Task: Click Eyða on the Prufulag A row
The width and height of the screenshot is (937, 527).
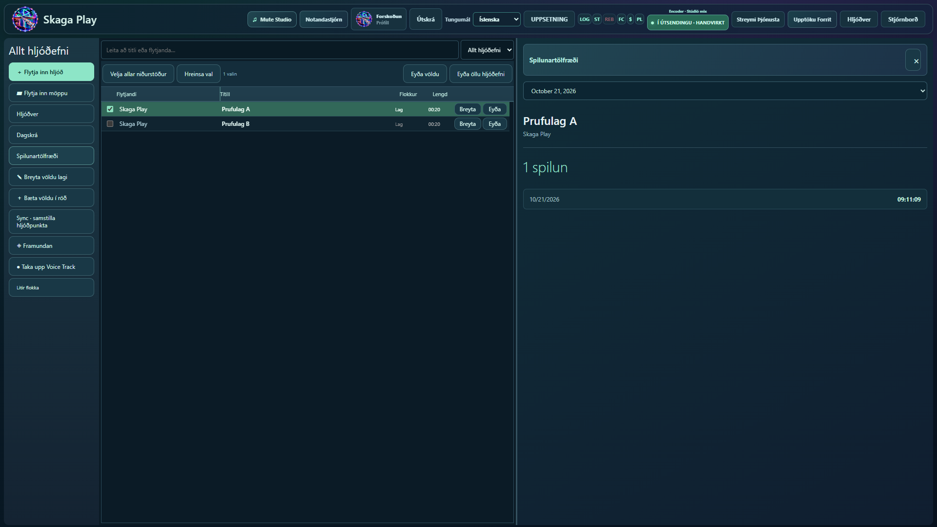Action: pyautogui.click(x=494, y=109)
